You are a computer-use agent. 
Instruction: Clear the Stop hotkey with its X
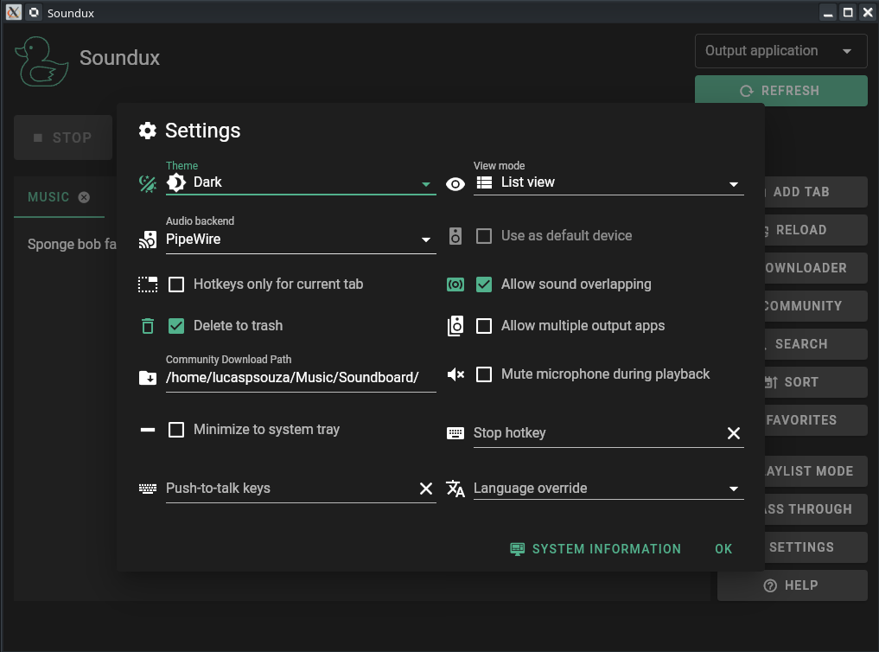[733, 433]
